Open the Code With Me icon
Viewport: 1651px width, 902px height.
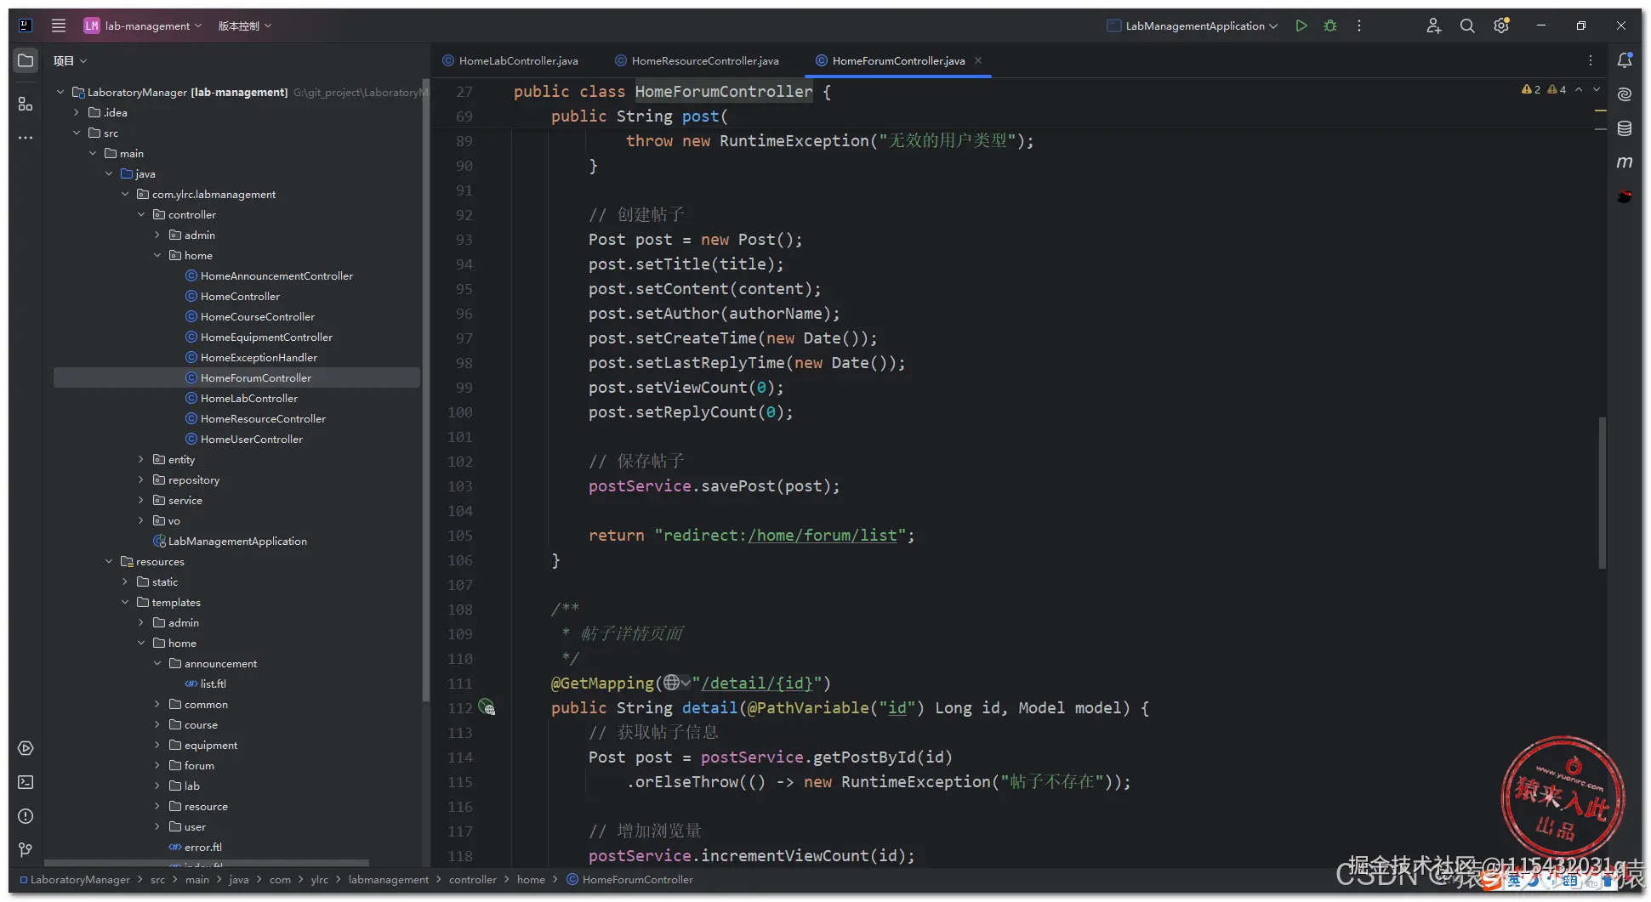[x=1434, y=26]
